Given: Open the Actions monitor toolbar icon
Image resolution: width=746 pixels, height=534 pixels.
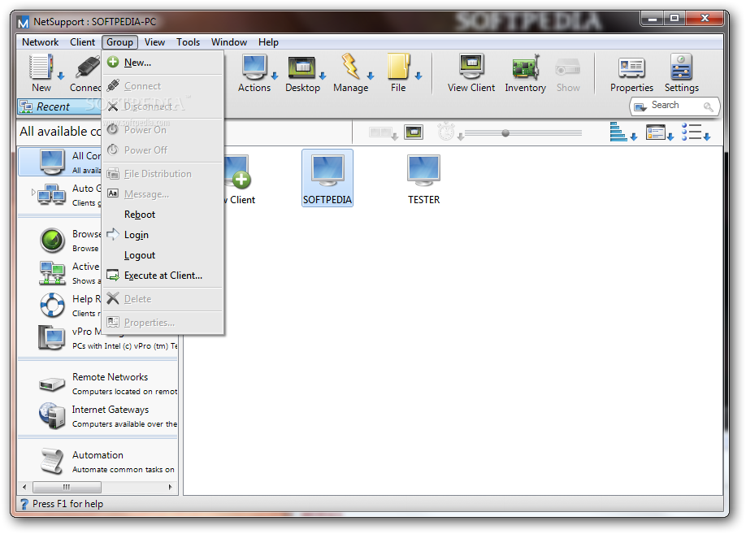Looking at the screenshot, I should (254, 67).
